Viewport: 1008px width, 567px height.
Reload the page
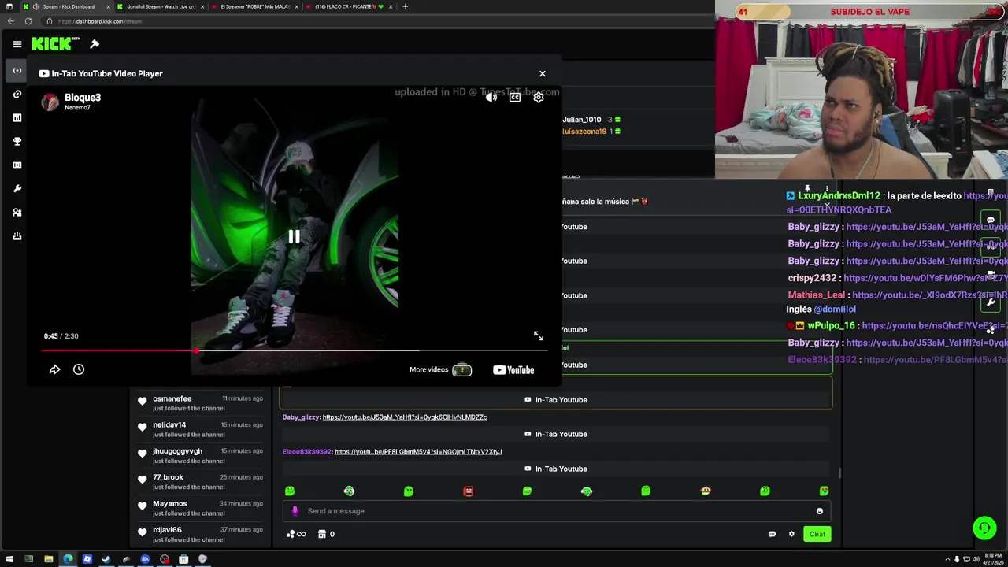pyautogui.click(x=28, y=21)
